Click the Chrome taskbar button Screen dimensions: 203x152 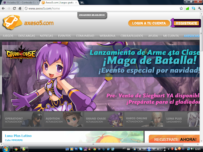[16, 149]
